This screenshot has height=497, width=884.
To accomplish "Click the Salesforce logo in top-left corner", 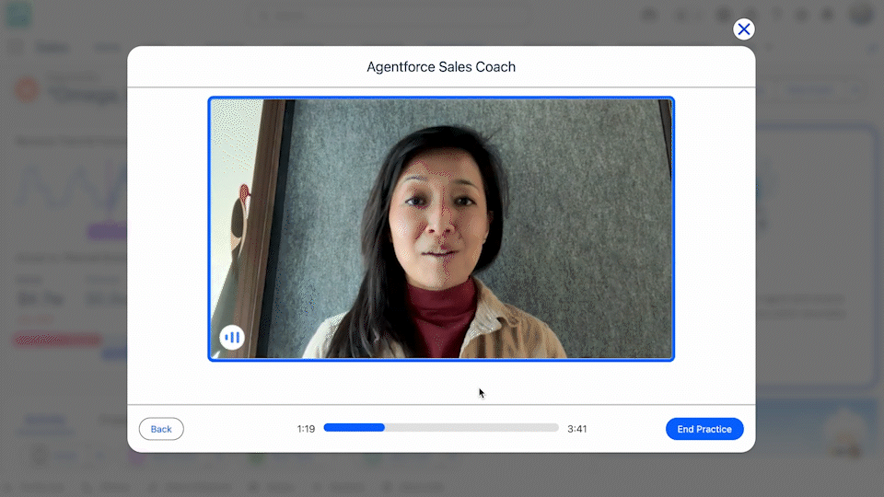I will tap(17, 15).
